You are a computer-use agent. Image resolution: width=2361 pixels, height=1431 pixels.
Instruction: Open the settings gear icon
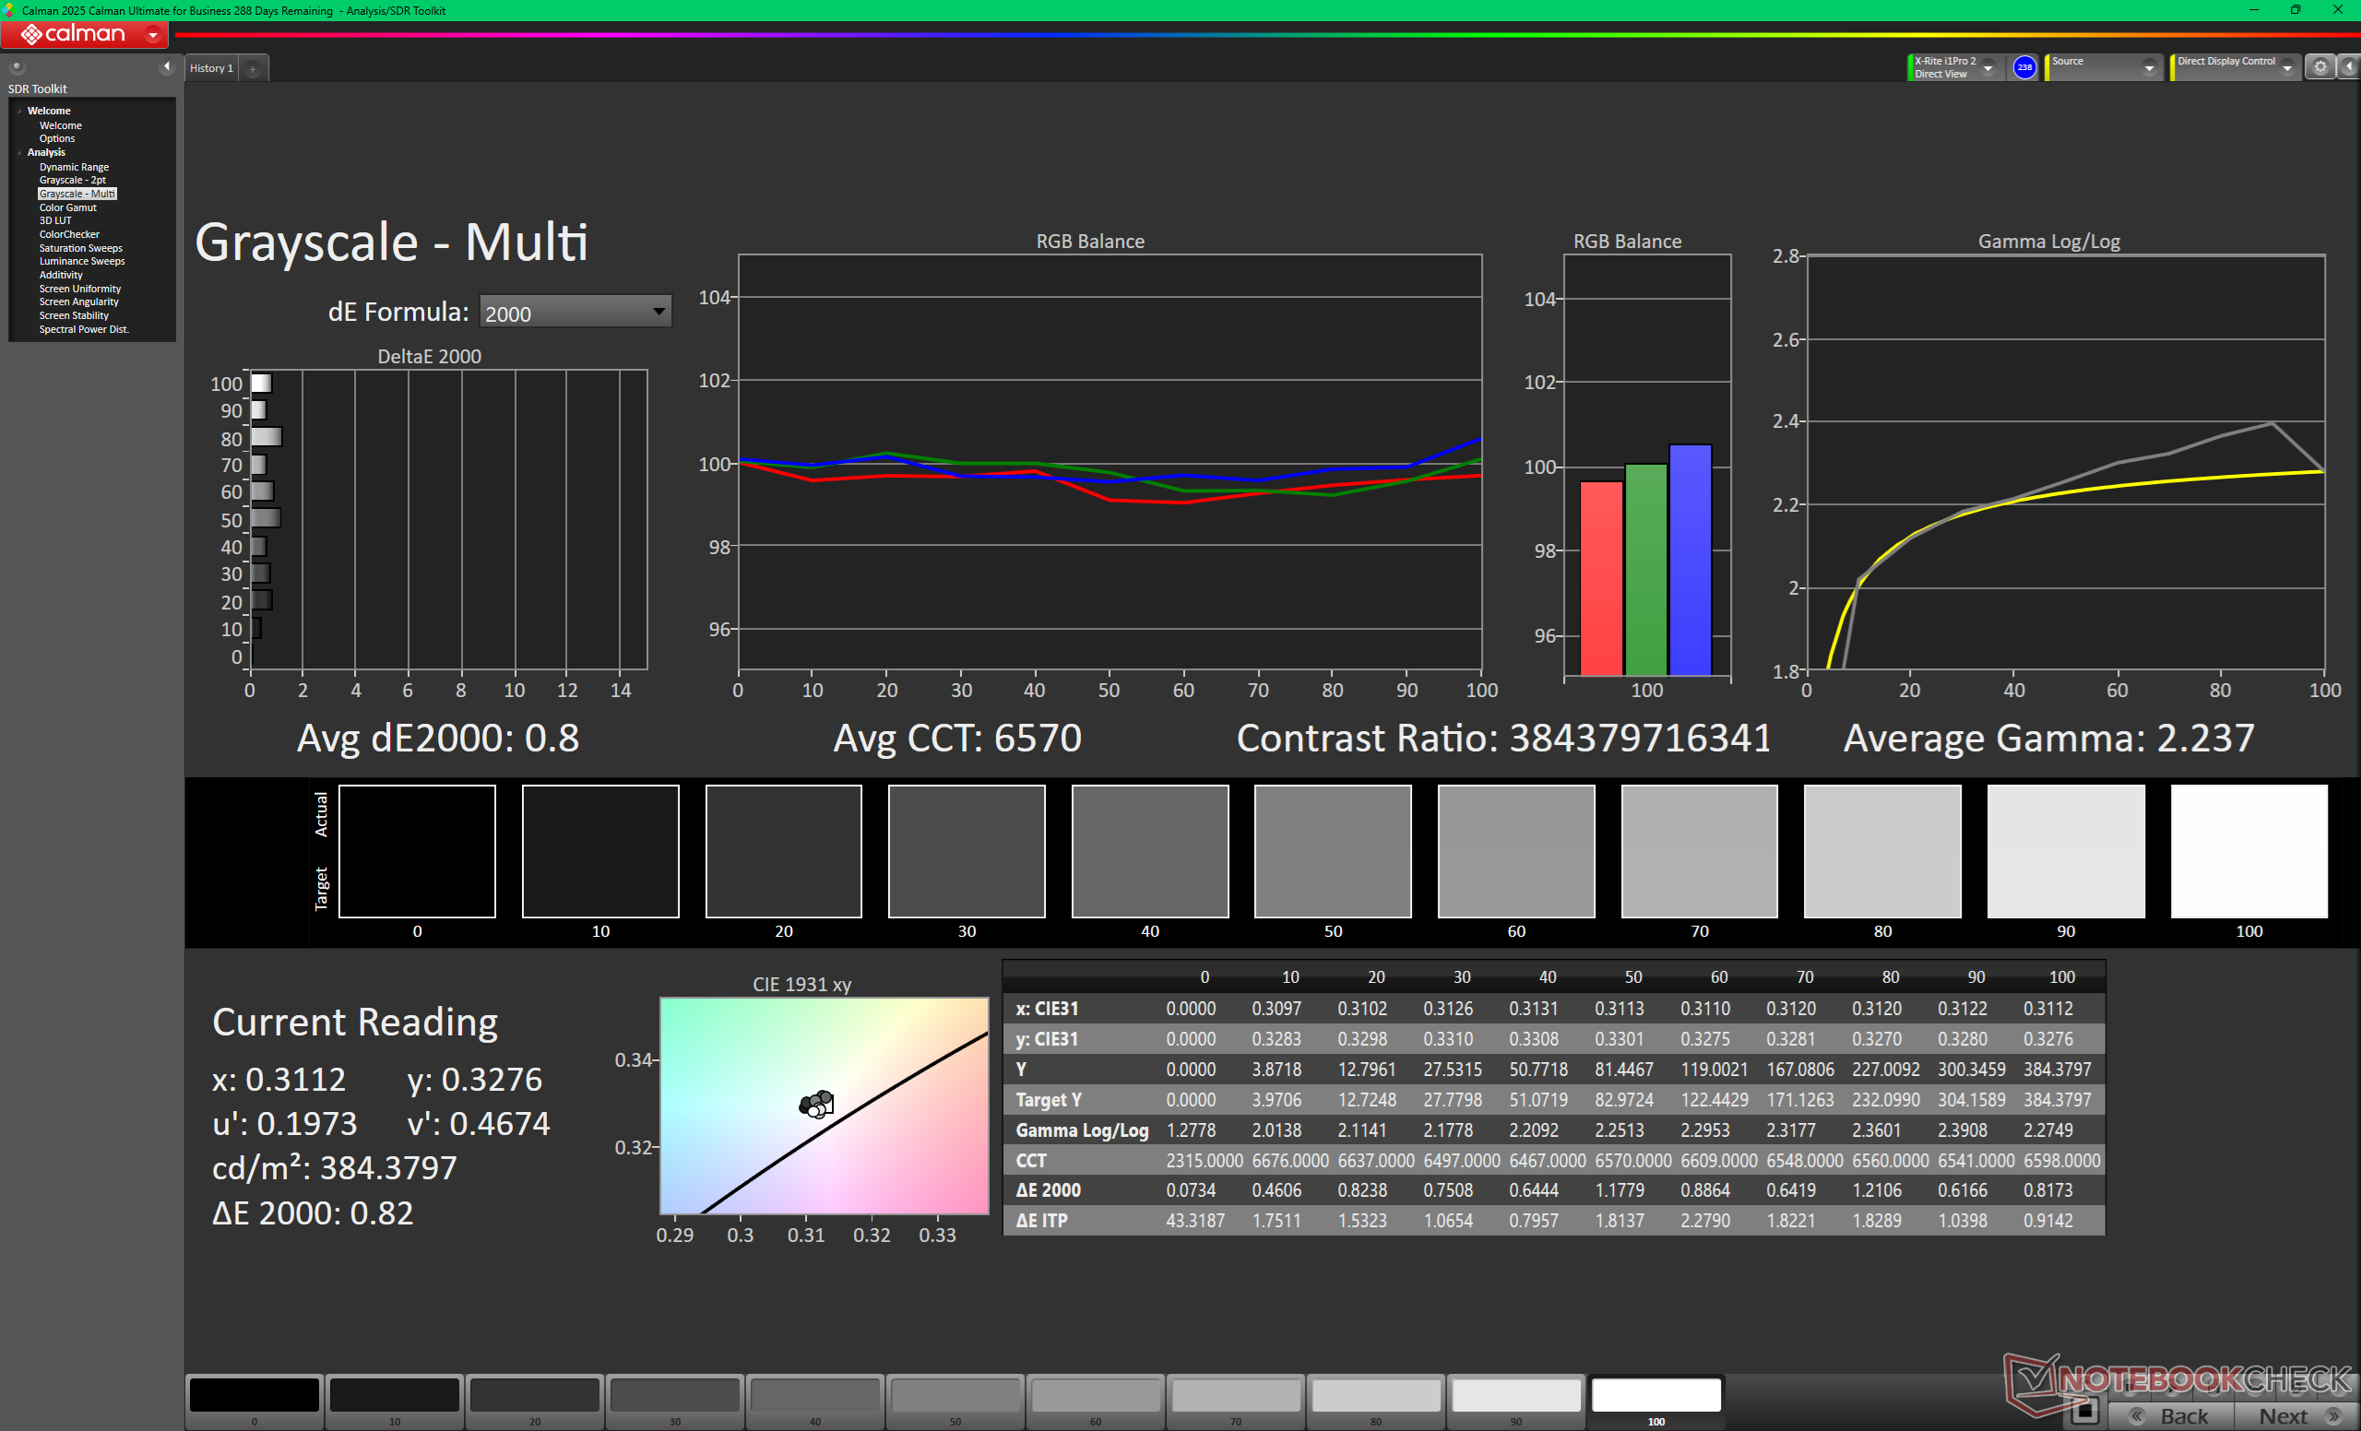click(2319, 67)
